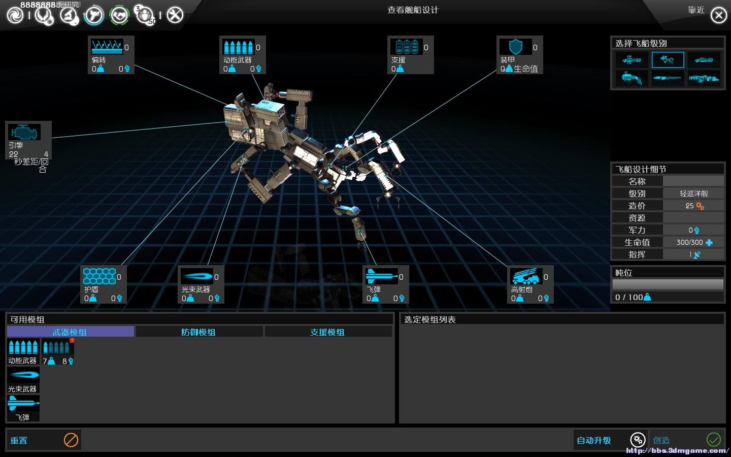This screenshot has width=731, height=457.
Task: Click the 查看舰船设计 screen title
Action: point(413,10)
